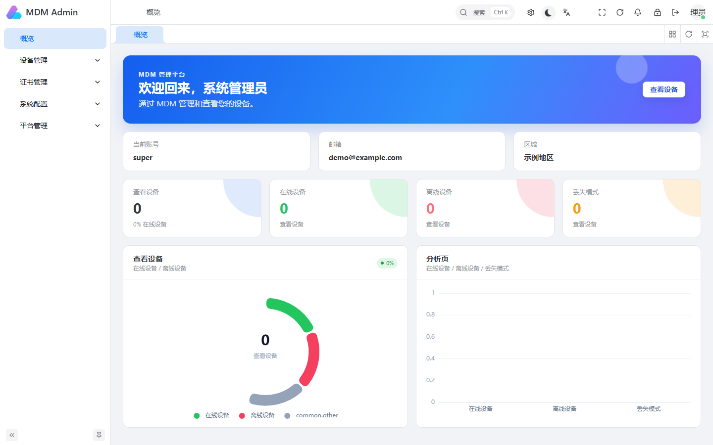713x445 pixels.
Task: Select 概览 in the sidebar
Action: coord(55,39)
